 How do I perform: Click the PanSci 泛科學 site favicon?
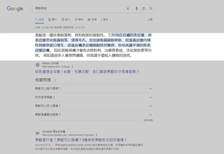[x=37, y=65]
